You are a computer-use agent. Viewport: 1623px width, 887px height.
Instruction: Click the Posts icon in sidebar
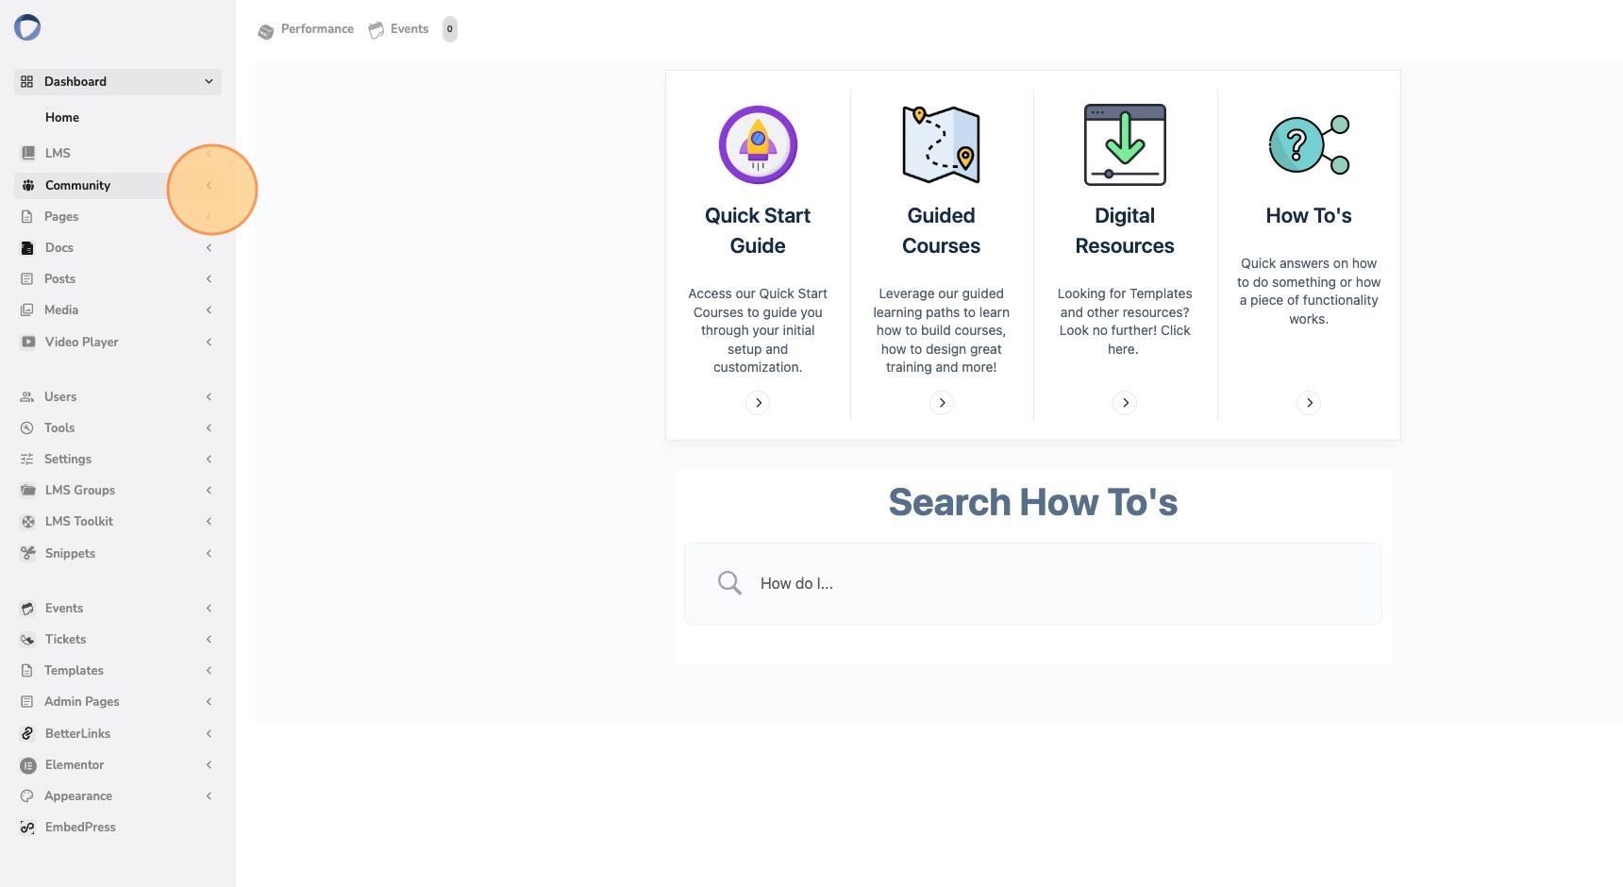point(27,279)
